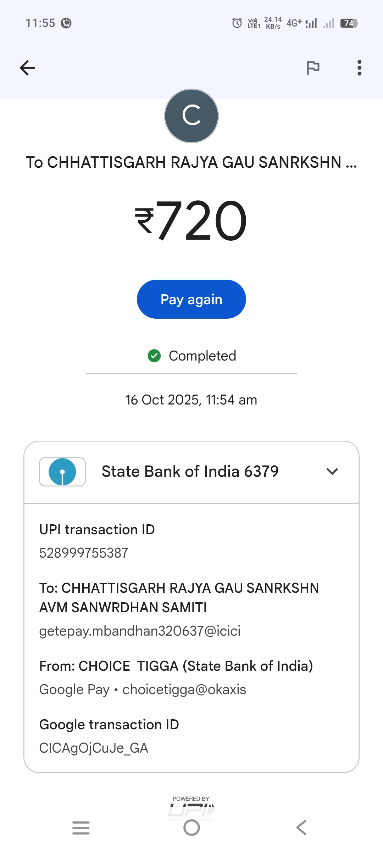Tap the State Bank of India 6379 row

tap(190, 472)
